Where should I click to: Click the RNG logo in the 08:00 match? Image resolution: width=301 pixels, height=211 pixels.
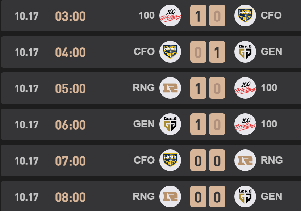tap(170, 197)
